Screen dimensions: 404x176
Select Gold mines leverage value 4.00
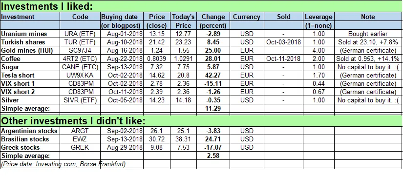click(x=319, y=50)
